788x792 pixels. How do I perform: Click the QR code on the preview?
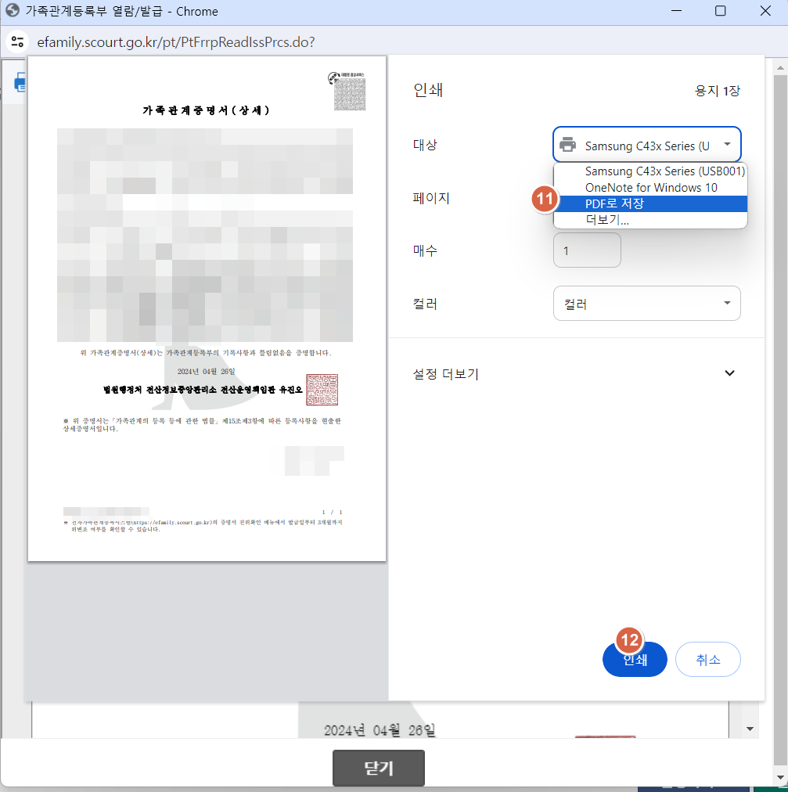(349, 93)
